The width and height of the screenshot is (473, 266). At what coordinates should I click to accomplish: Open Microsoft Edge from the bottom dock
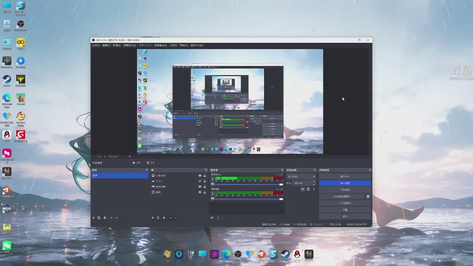click(x=226, y=254)
